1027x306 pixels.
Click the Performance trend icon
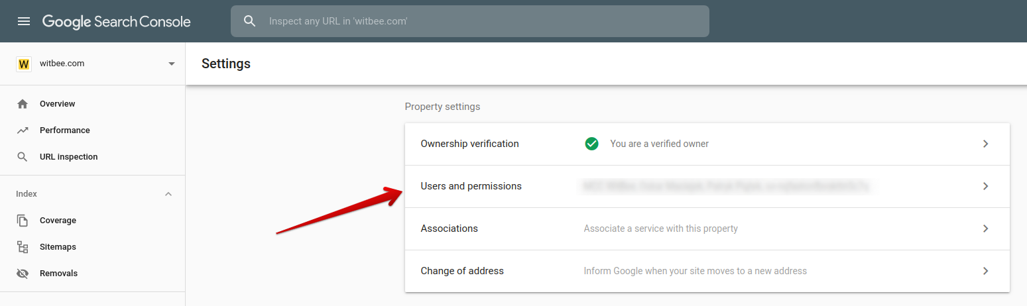click(23, 130)
